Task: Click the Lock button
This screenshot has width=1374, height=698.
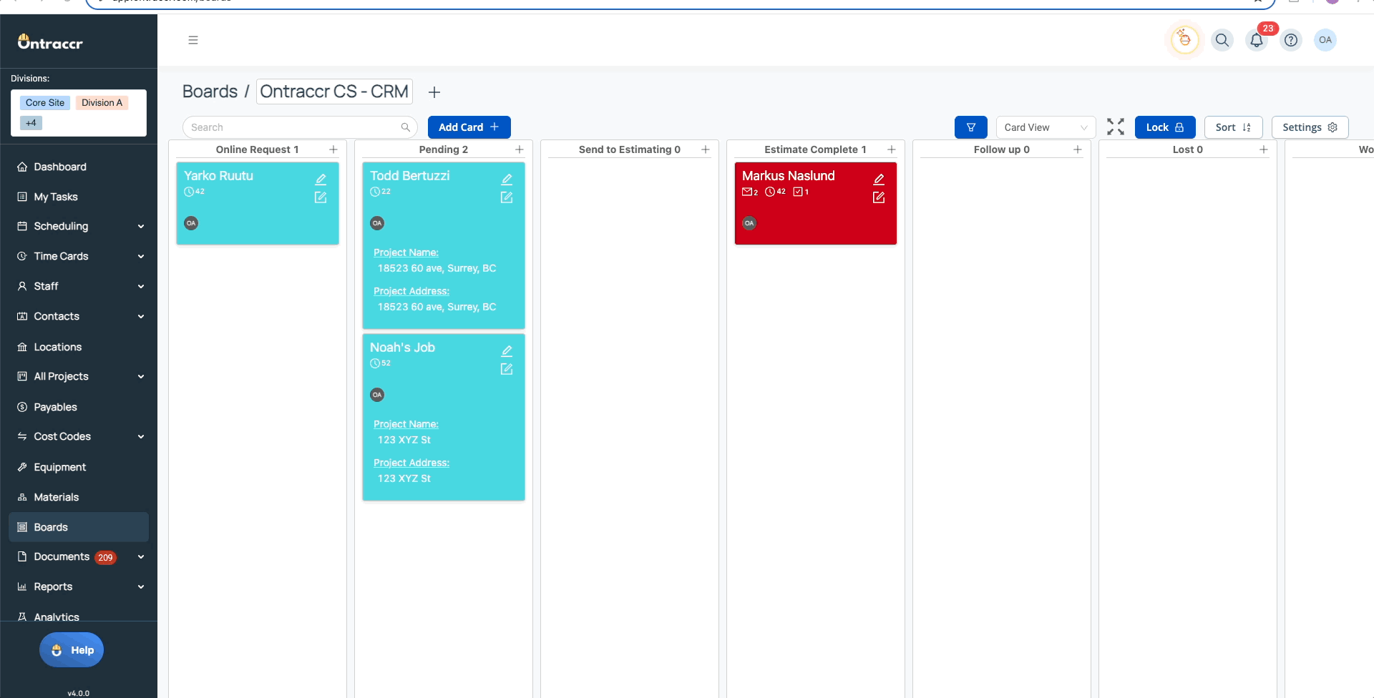Action: click(x=1165, y=127)
